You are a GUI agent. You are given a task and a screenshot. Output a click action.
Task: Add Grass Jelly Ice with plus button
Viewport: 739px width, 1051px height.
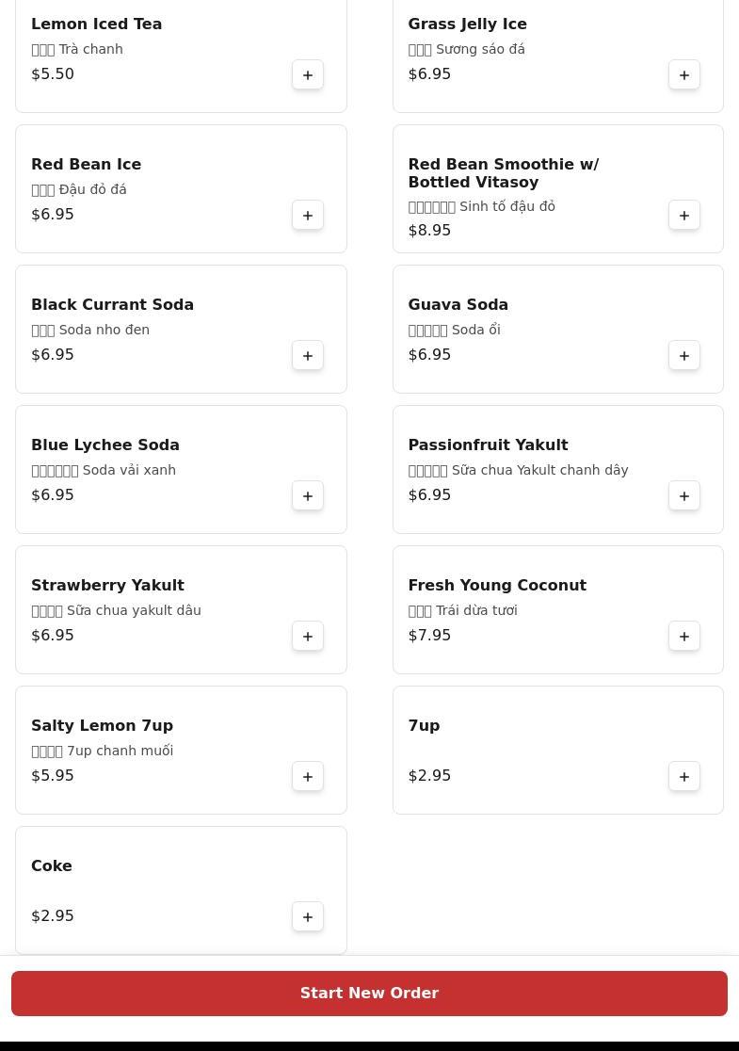[x=684, y=75]
